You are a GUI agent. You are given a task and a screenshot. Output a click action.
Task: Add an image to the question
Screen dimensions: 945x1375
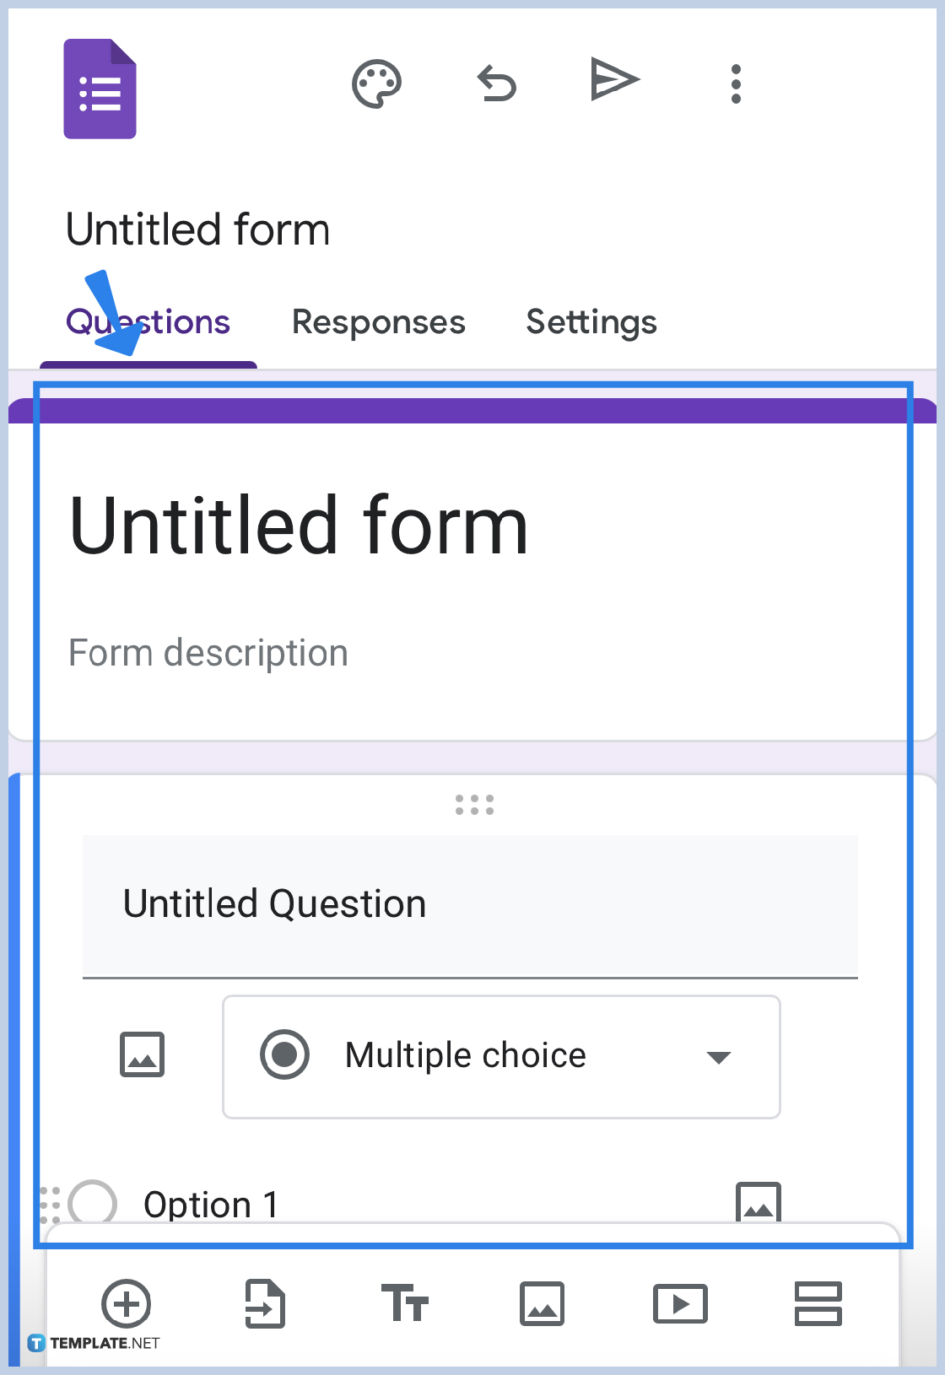(x=142, y=1054)
